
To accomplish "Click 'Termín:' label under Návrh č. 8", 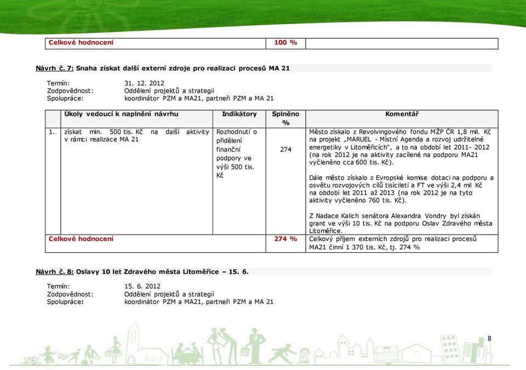I will point(59,286).
